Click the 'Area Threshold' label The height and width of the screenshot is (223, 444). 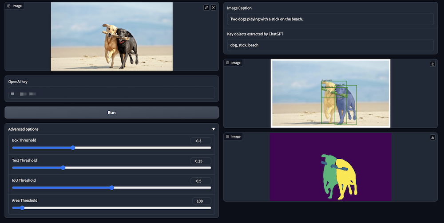click(24, 200)
